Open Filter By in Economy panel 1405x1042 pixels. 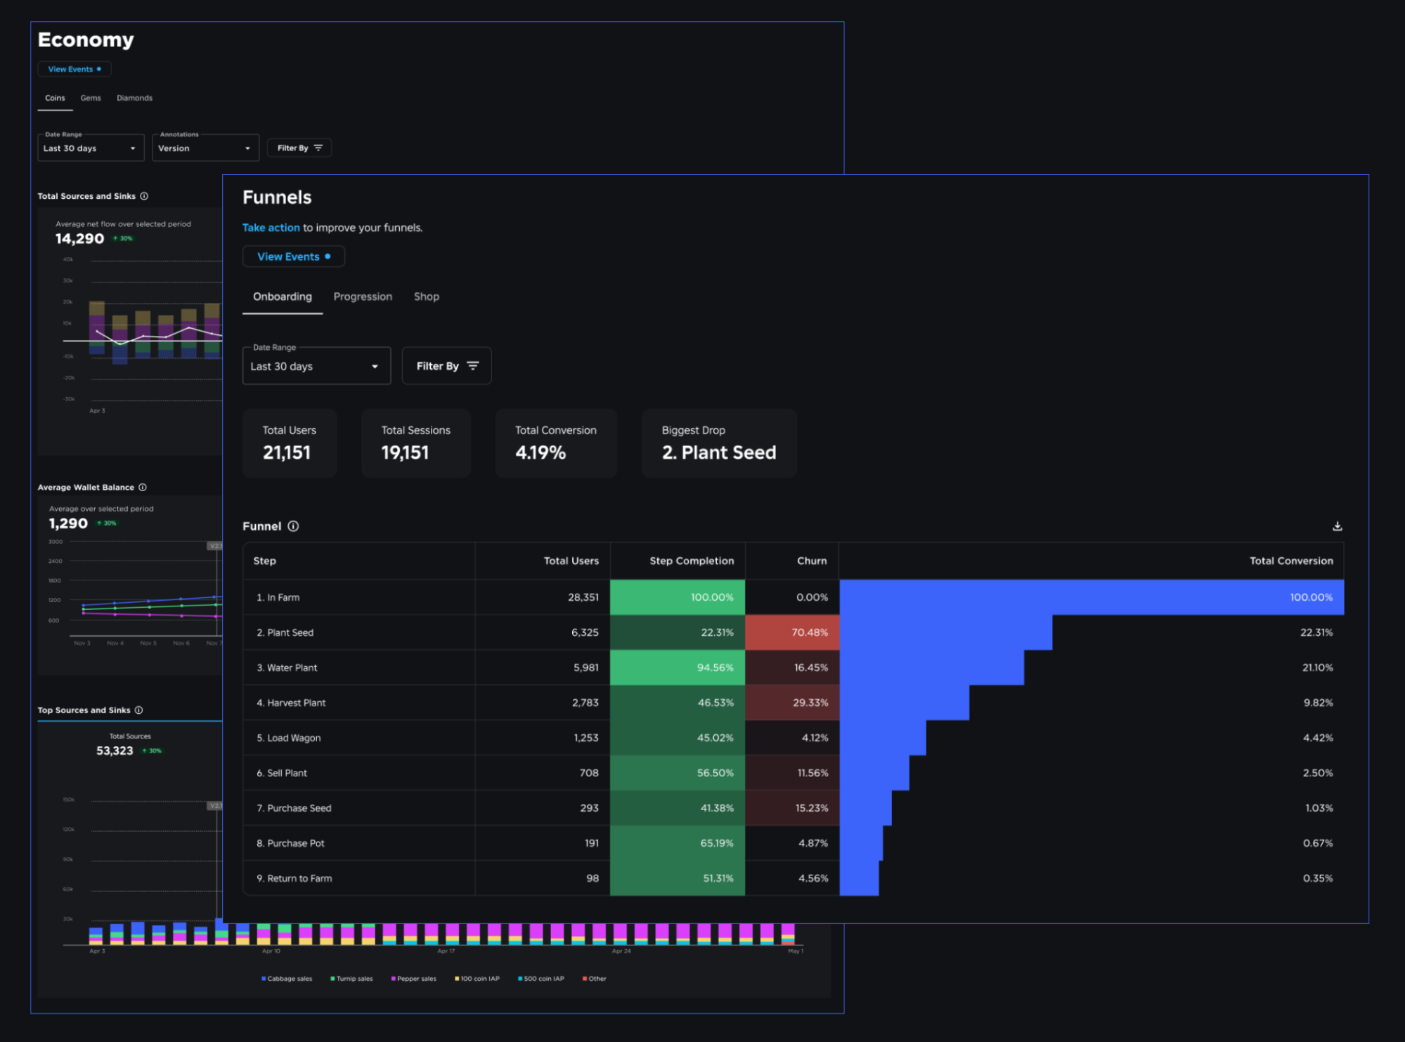299,148
